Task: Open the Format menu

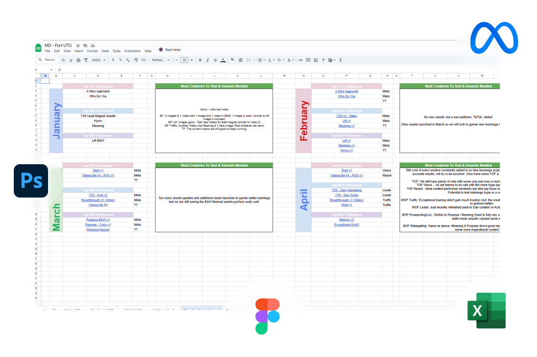Action: pyautogui.click(x=92, y=51)
